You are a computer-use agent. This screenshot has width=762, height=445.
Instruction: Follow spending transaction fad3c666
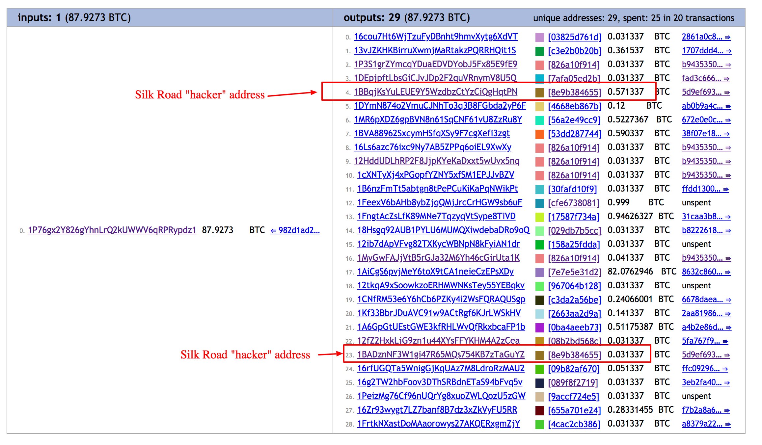click(706, 78)
